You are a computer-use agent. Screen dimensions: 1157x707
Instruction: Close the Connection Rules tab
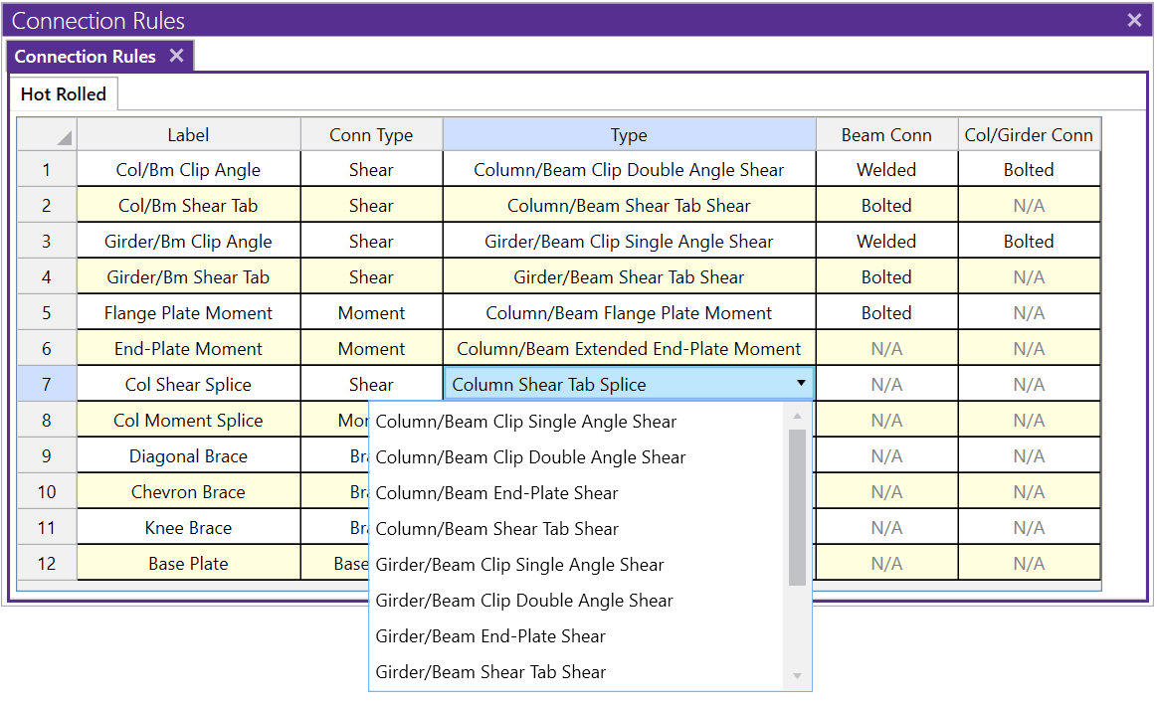(176, 56)
